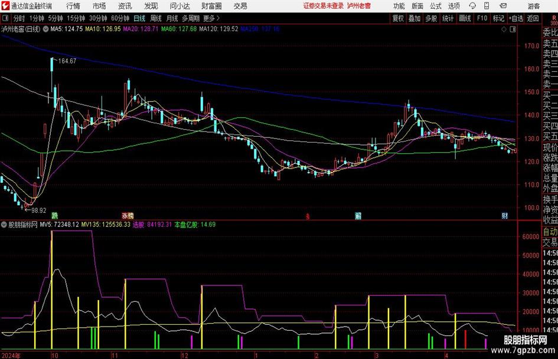Click the MA60: 127.68 indicator label
The height and width of the screenshot is (359, 558).
(179, 29)
